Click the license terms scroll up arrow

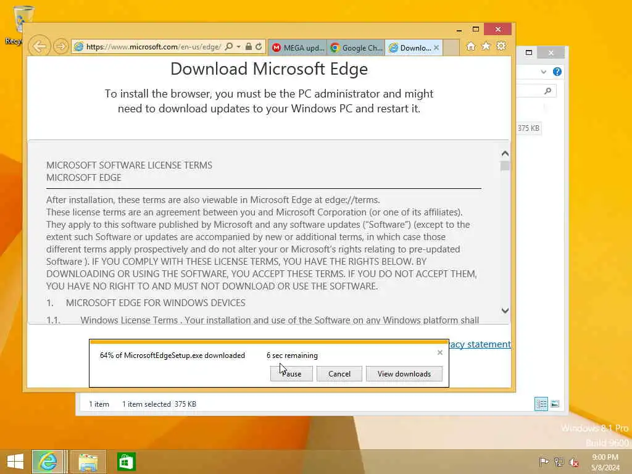pos(505,154)
